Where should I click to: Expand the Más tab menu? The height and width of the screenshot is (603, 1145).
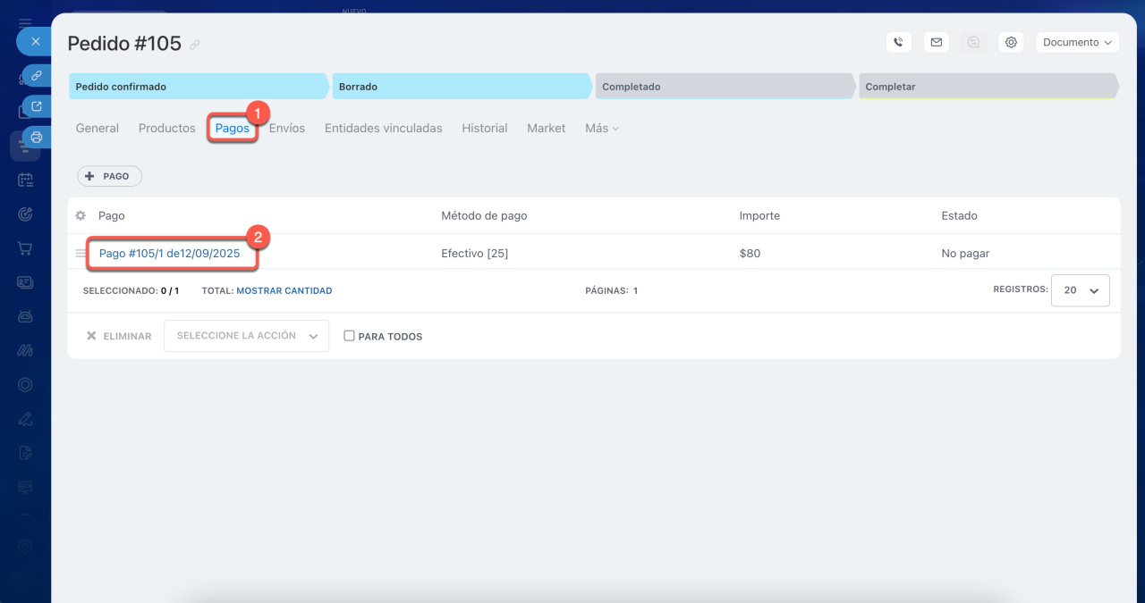pos(601,129)
